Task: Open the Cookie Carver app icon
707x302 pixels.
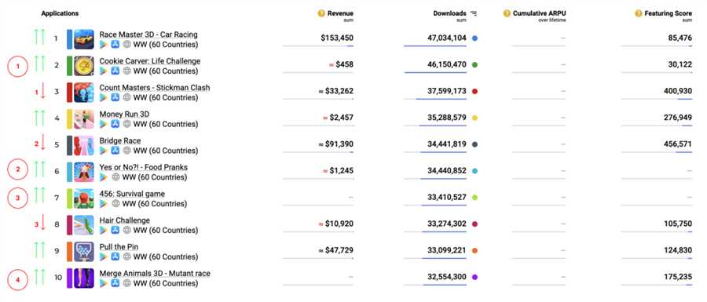Action: click(84, 66)
